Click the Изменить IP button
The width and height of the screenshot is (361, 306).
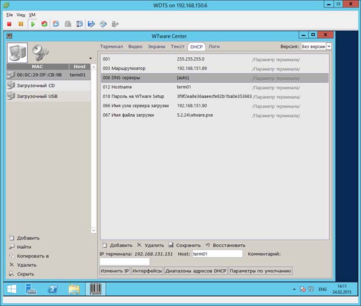tap(115, 271)
